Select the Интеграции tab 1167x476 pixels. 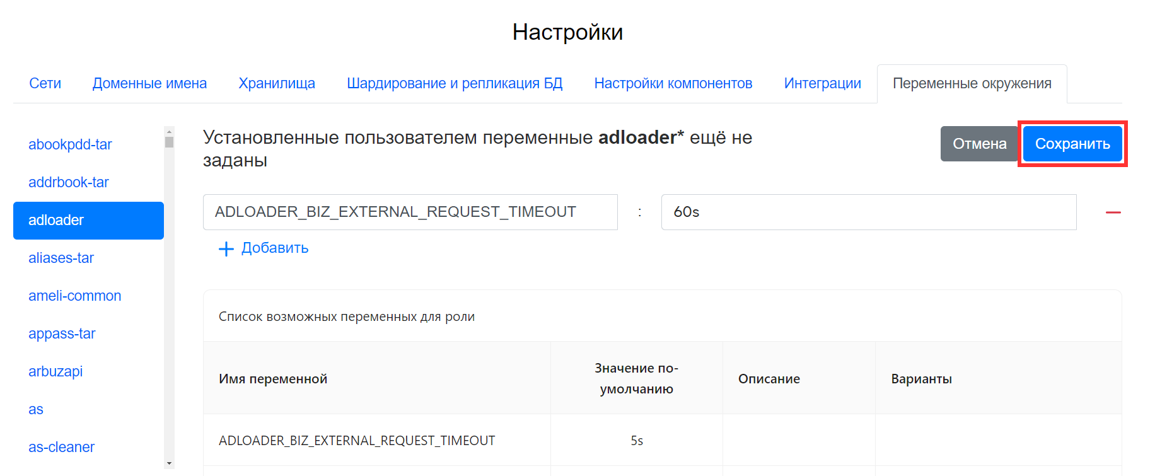click(822, 83)
